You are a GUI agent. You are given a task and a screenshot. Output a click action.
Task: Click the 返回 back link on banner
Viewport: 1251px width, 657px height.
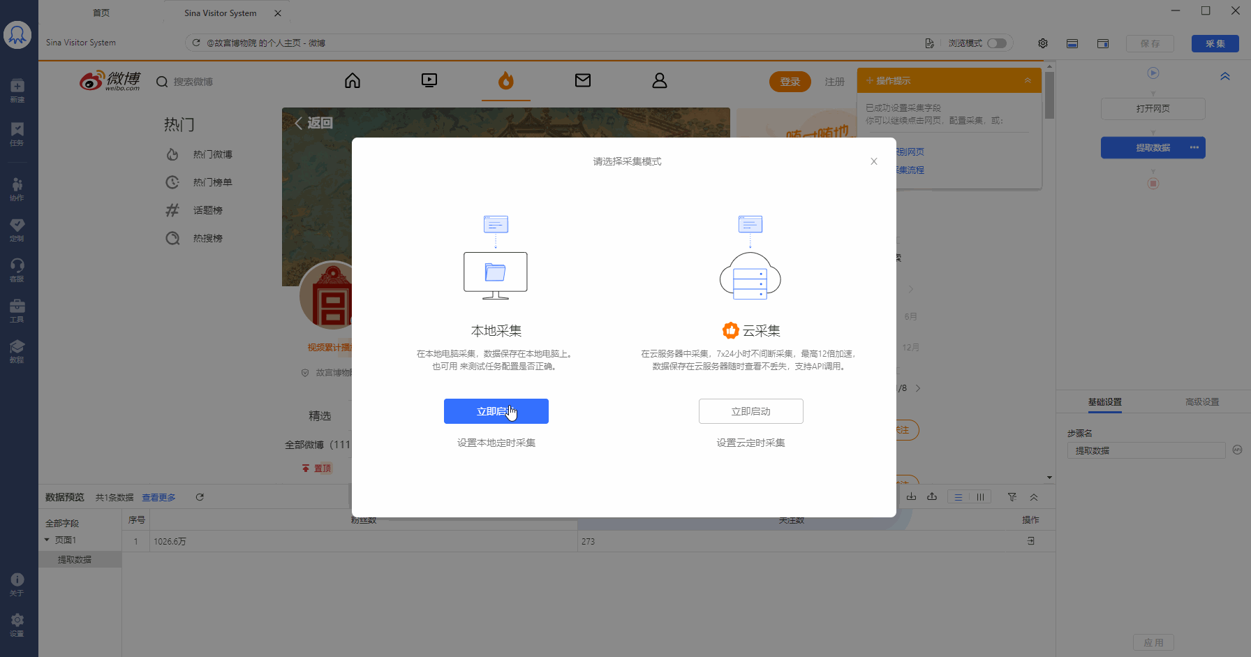click(x=313, y=123)
